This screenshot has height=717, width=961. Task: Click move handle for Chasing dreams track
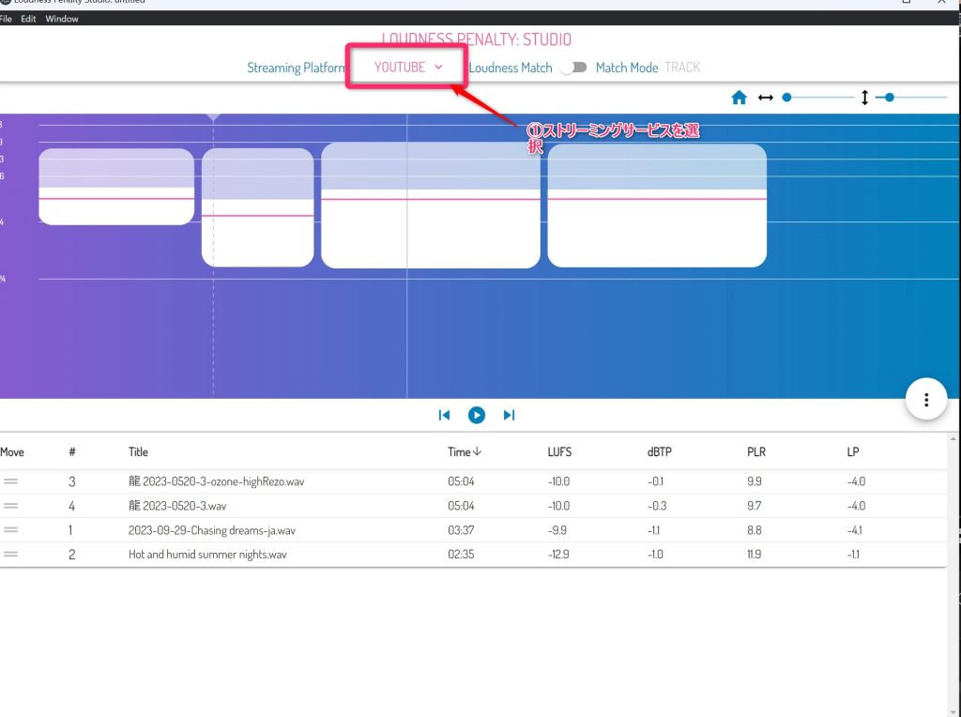coord(11,530)
